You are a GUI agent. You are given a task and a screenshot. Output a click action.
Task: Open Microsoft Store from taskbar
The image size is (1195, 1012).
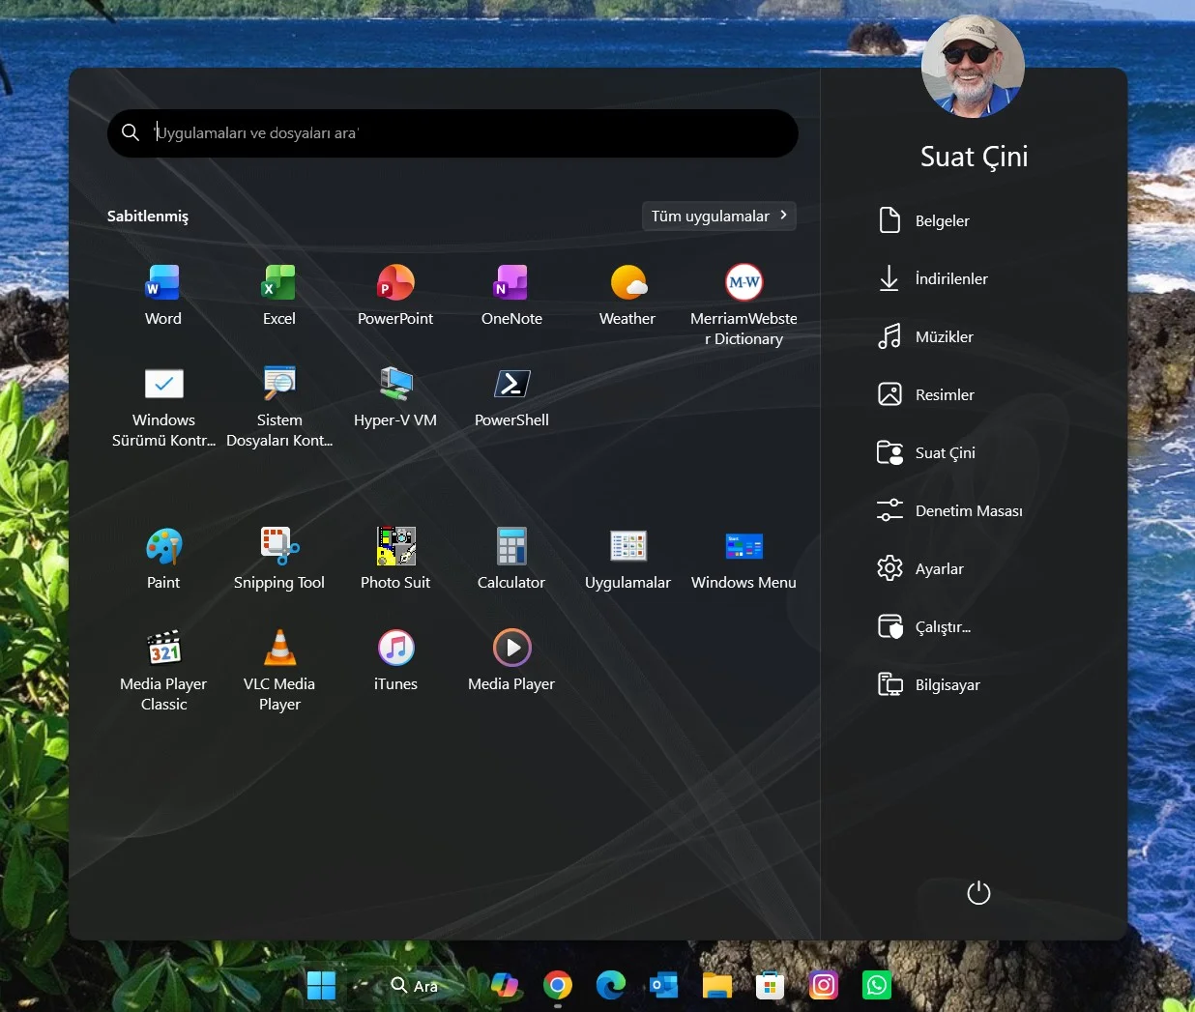770,985
